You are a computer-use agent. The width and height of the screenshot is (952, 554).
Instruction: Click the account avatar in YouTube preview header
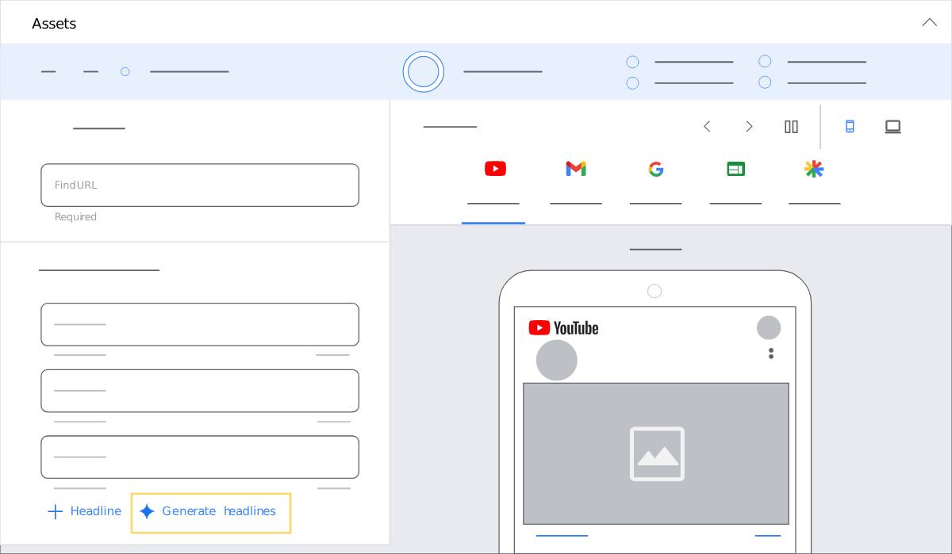[769, 328]
